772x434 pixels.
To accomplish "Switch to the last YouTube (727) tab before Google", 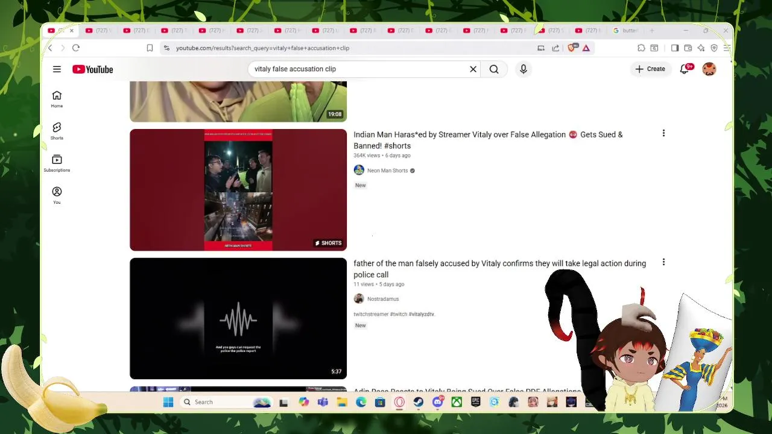I will coord(588,31).
